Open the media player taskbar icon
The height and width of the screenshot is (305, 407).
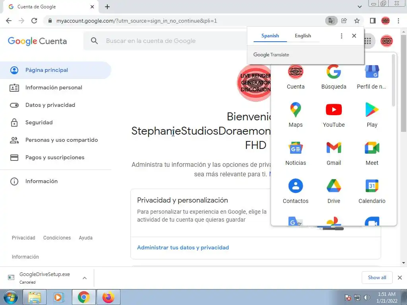[x=59, y=297]
